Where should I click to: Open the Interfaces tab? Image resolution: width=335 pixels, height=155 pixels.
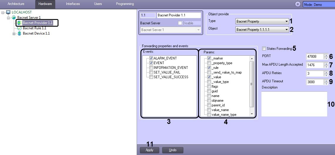click(73, 4)
